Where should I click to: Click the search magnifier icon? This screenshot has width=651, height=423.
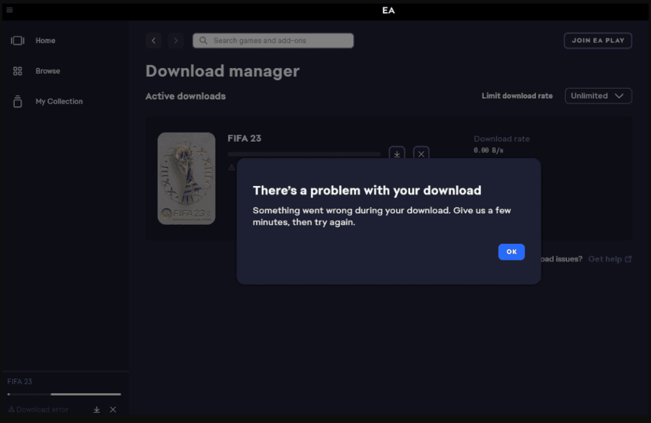pos(203,41)
